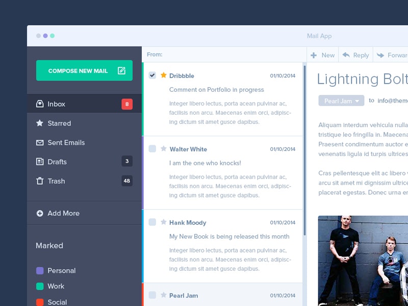Star the Walter White email

pyautogui.click(x=163, y=148)
